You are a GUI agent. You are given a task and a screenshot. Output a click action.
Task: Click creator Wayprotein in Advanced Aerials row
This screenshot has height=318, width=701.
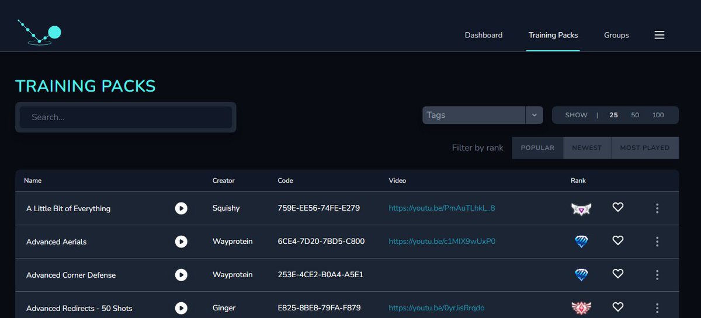pos(232,242)
